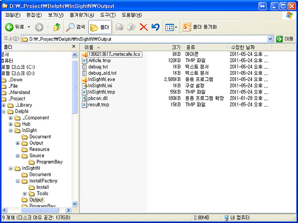The image size is (298, 223).
Task: Collapse the Delphi tree node
Action: (4, 111)
